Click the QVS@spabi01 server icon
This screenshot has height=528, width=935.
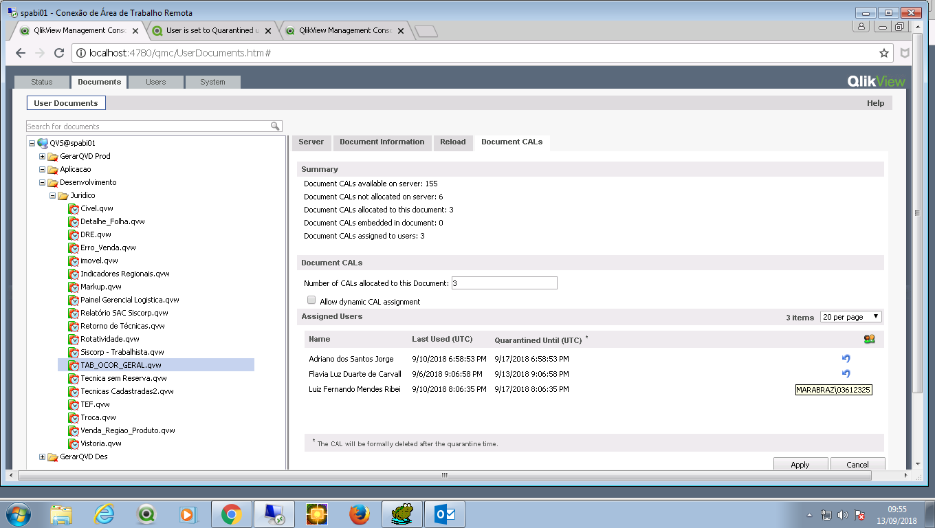click(x=43, y=143)
